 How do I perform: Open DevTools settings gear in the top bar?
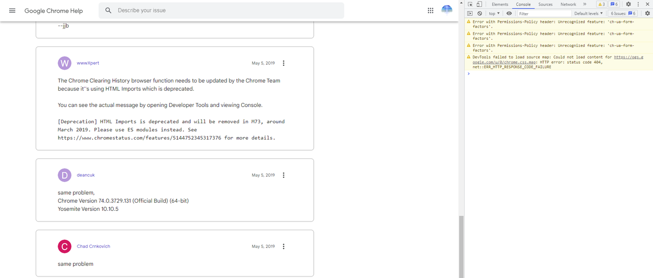tap(629, 4)
